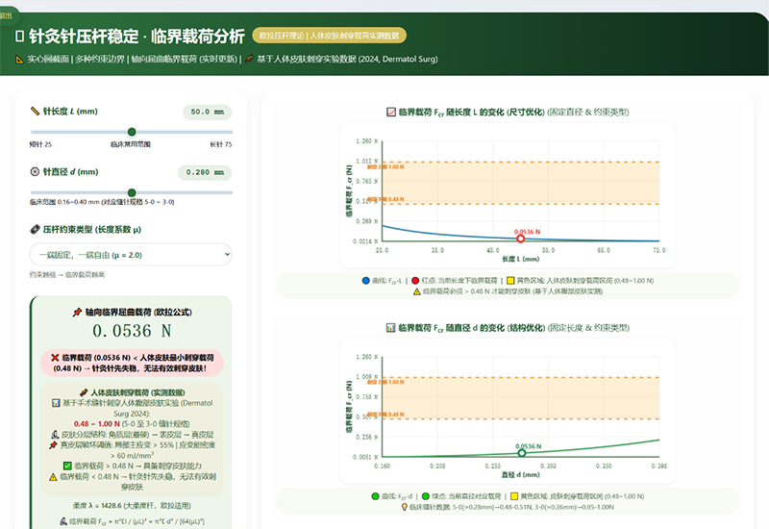Click the green circle legend icon for current diameter
Viewport: 769px width, 529px height.
tap(426, 496)
